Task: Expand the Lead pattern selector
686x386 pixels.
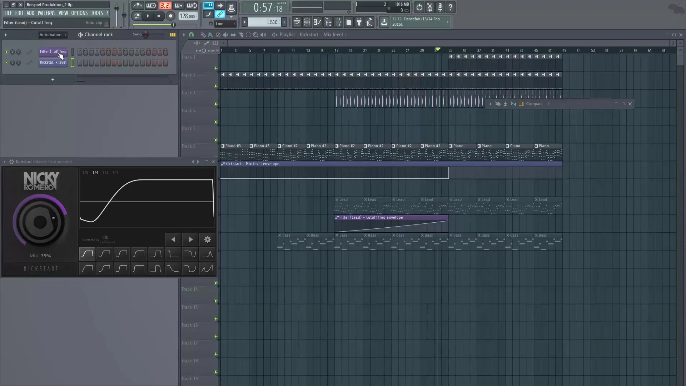Action: click(x=245, y=22)
